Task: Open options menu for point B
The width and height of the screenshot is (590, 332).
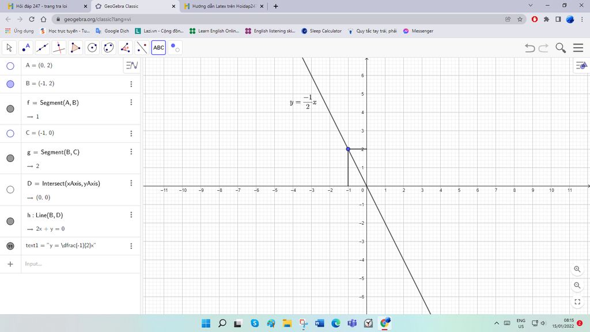Action: click(131, 84)
